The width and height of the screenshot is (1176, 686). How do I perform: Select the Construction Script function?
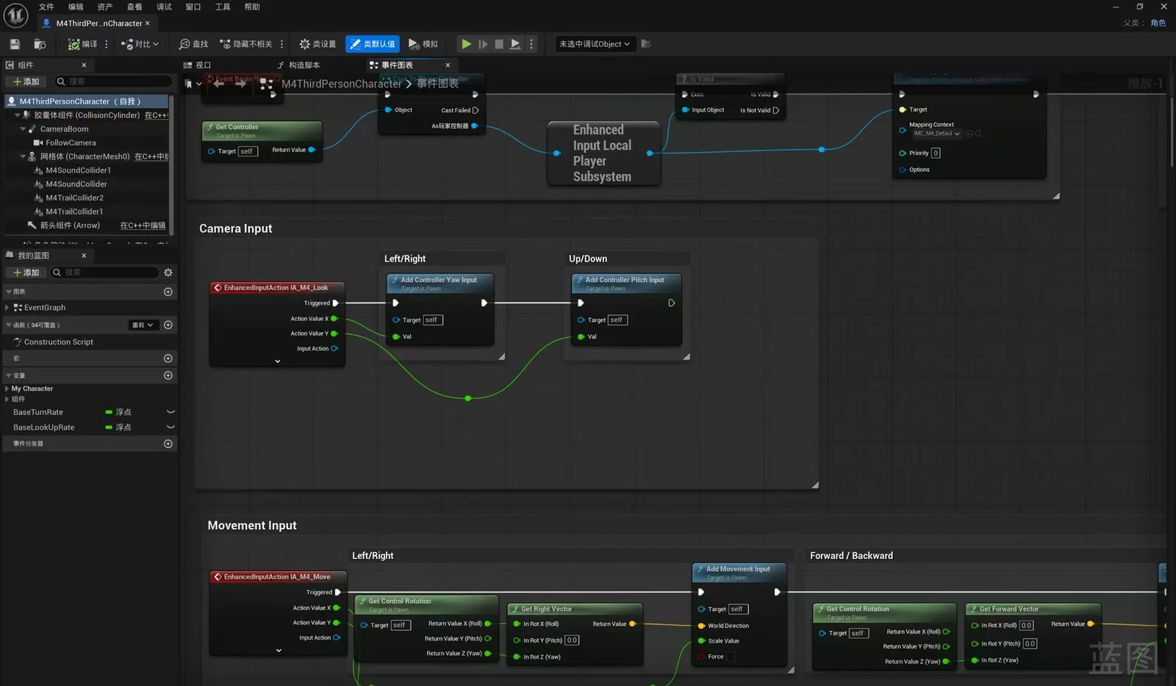click(58, 342)
